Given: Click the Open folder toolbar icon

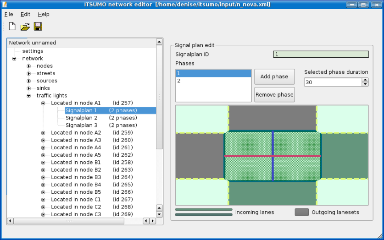Looking at the screenshot, I should click(25, 27).
